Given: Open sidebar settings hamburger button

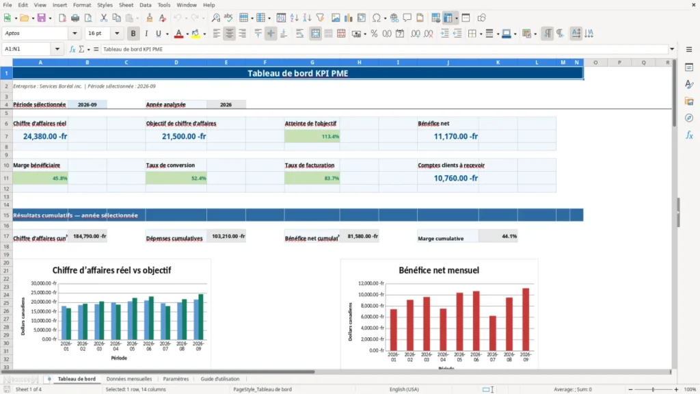Looking at the screenshot, I should [689, 49].
